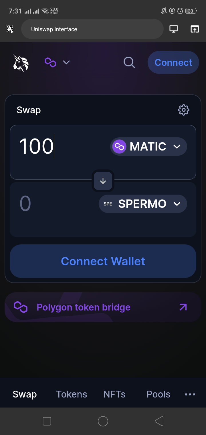Click the browser favicon unicorn icon
Screen dimensions: 206x435
[10, 29]
